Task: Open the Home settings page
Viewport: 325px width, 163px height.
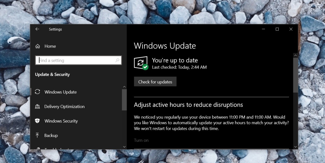Action: (50, 46)
